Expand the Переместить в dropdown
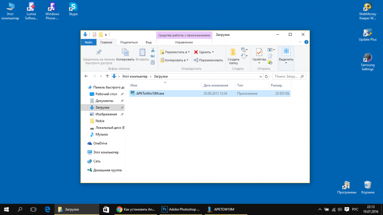The height and width of the screenshot is (215, 383). tap(189, 52)
